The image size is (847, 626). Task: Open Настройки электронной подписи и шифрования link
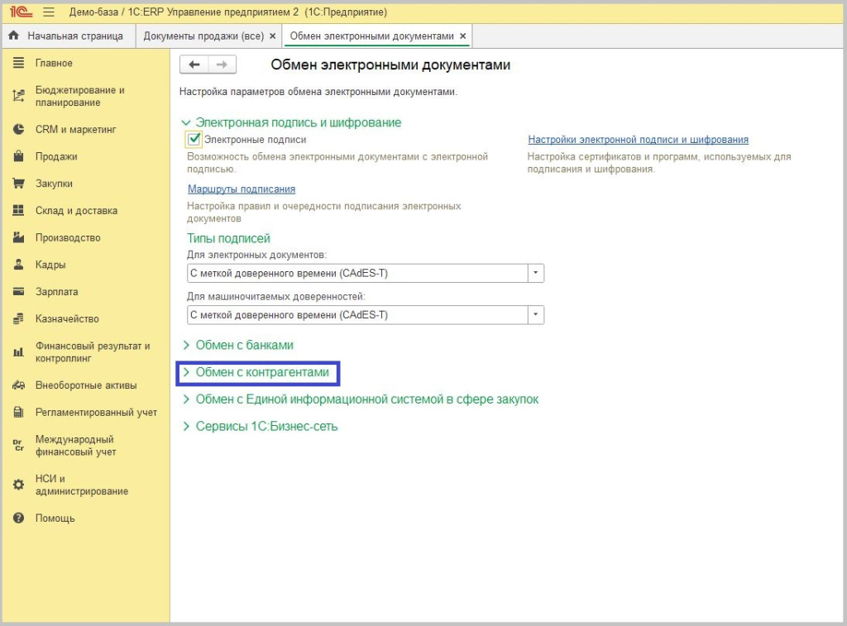[x=638, y=140]
